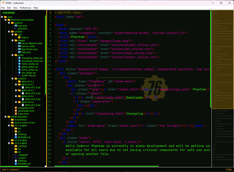Click the file icon beside phantom in graphics
This screenshot has width=234, height=172.
tap(16, 28)
